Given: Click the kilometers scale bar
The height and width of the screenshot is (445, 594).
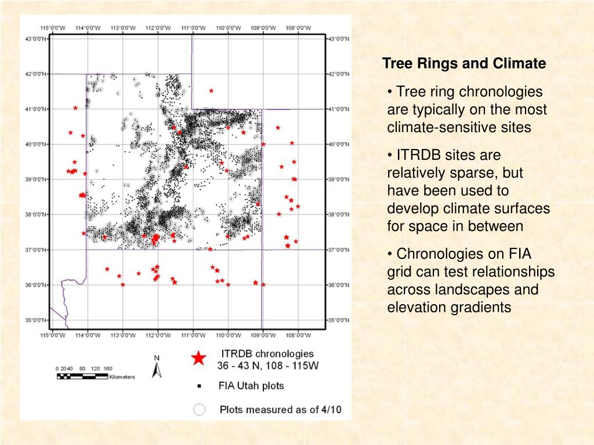Looking at the screenshot, I should point(82,376).
